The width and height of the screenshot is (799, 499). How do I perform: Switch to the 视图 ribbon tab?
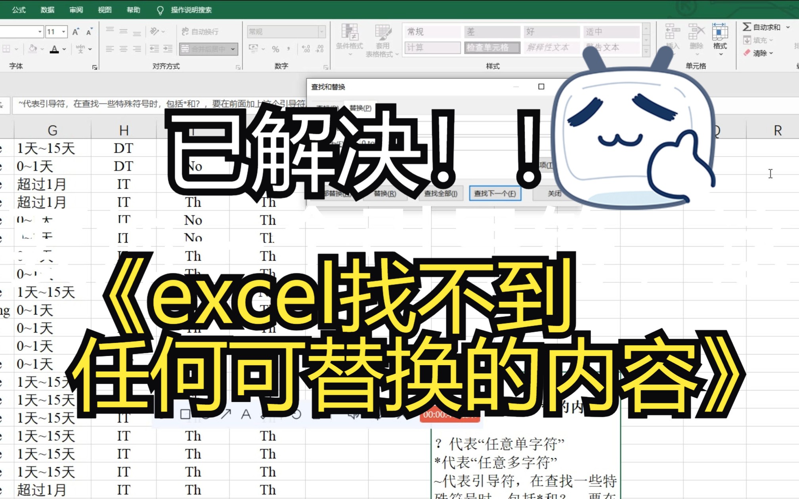coord(104,10)
